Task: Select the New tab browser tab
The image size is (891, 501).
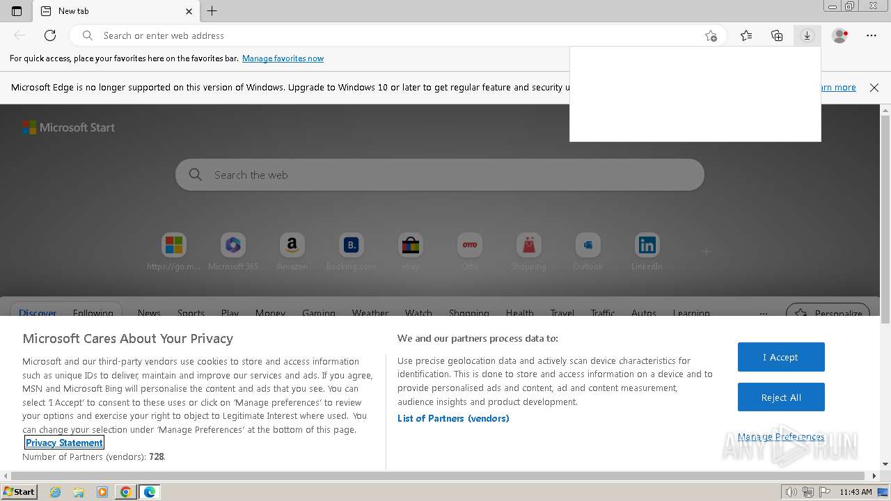Action: (116, 11)
